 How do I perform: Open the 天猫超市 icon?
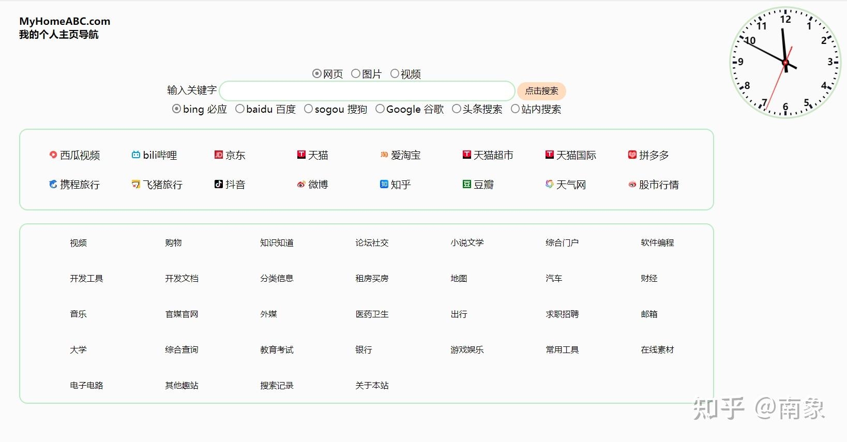point(467,155)
